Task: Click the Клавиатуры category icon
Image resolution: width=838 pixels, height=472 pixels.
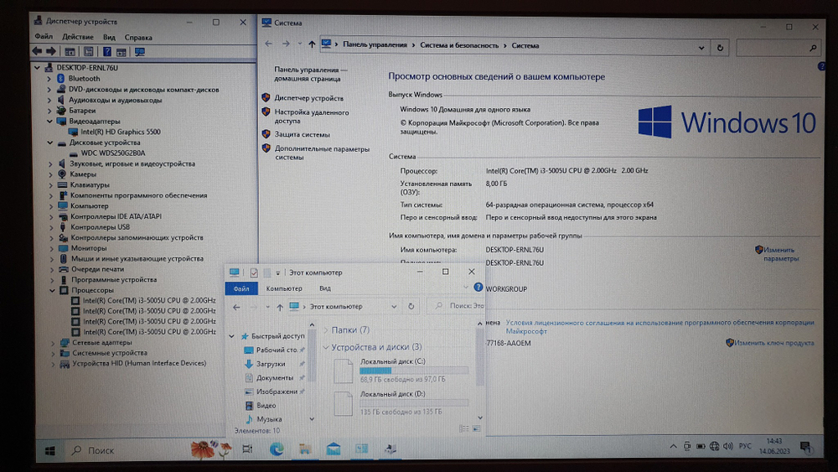Action: (x=63, y=184)
